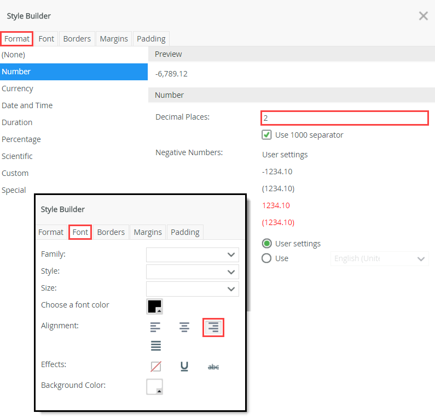Apply underline text effect

[x=184, y=367]
